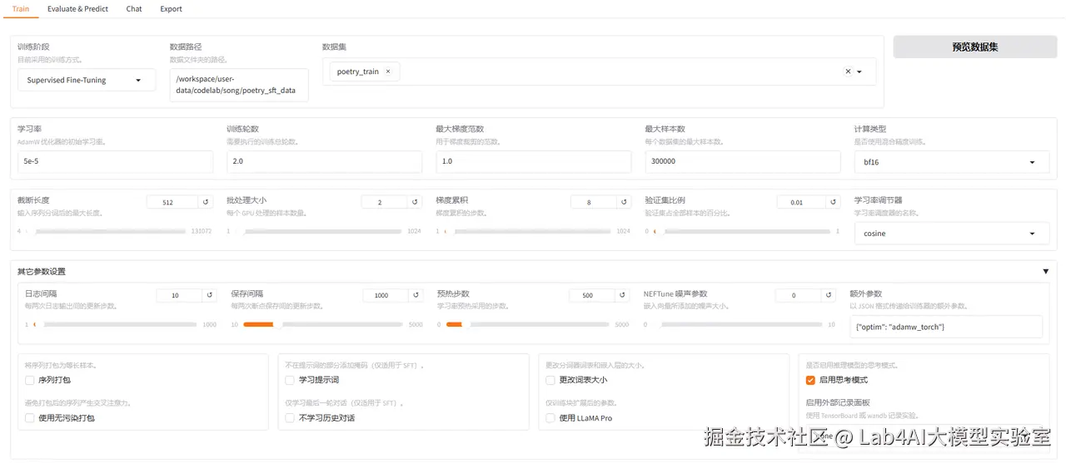Adjust the 日志间隔 slider

click(x=115, y=324)
